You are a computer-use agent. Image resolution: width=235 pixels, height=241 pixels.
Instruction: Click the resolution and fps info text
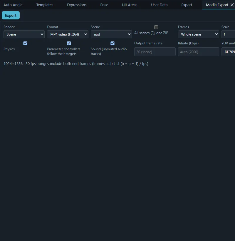tap(76, 64)
